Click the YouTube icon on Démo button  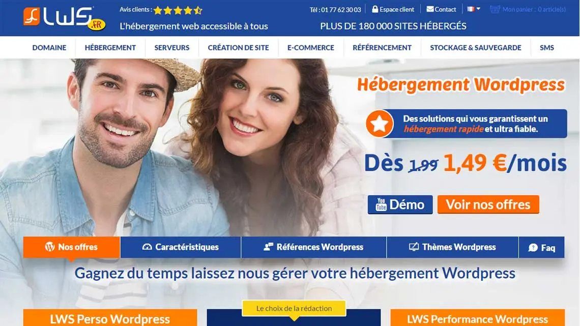tap(381, 204)
